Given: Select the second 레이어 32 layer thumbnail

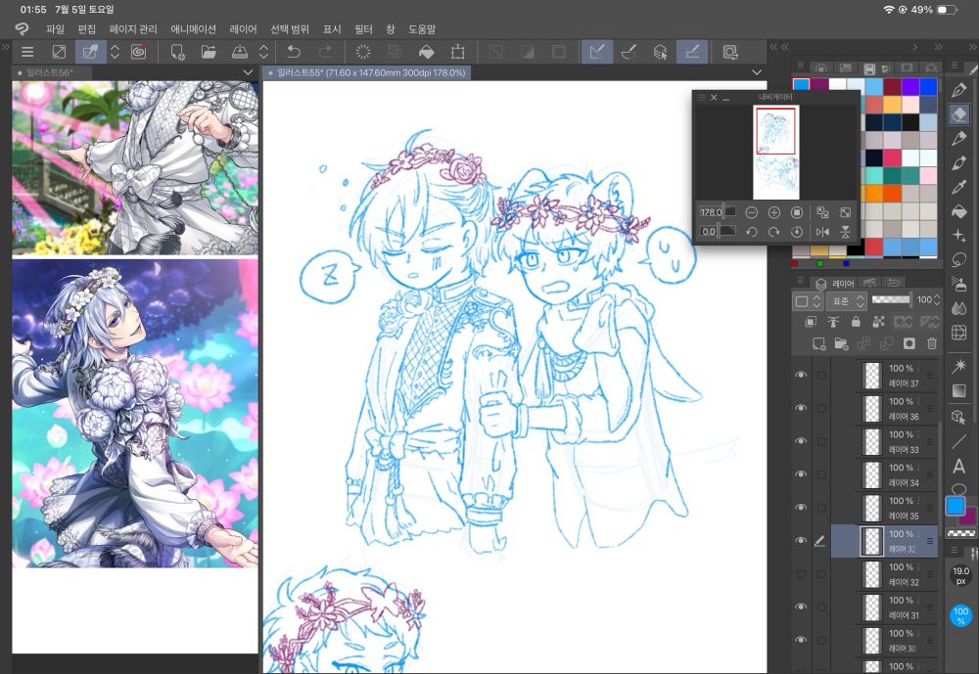Looking at the screenshot, I should pos(872,574).
